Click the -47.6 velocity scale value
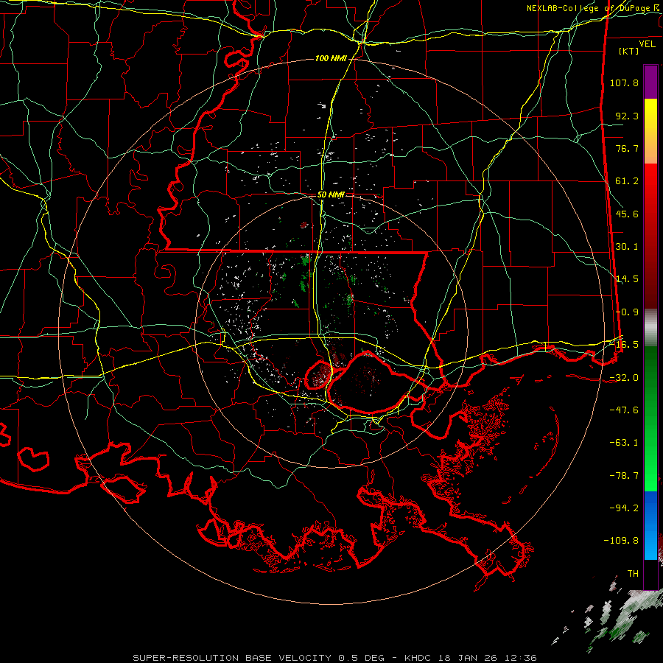The width and height of the screenshot is (663, 663). [x=624, y=410]
